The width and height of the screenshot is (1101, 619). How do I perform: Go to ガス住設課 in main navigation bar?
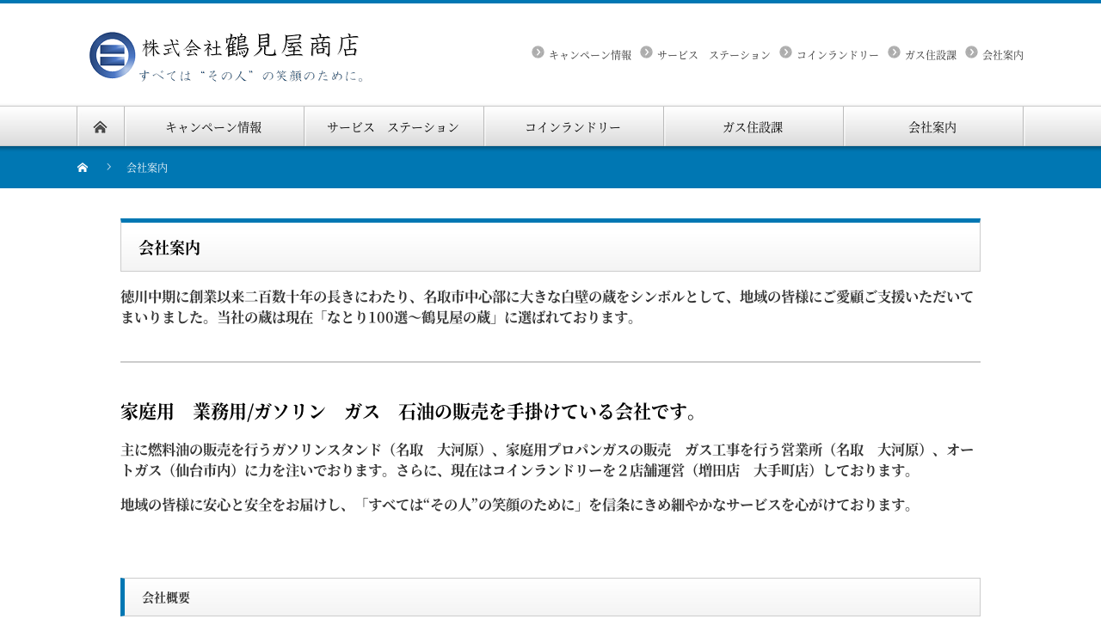(753, 127)
